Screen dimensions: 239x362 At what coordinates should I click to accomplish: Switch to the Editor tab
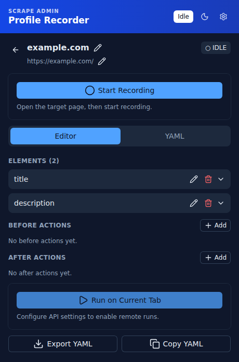(x=65, y=136)
